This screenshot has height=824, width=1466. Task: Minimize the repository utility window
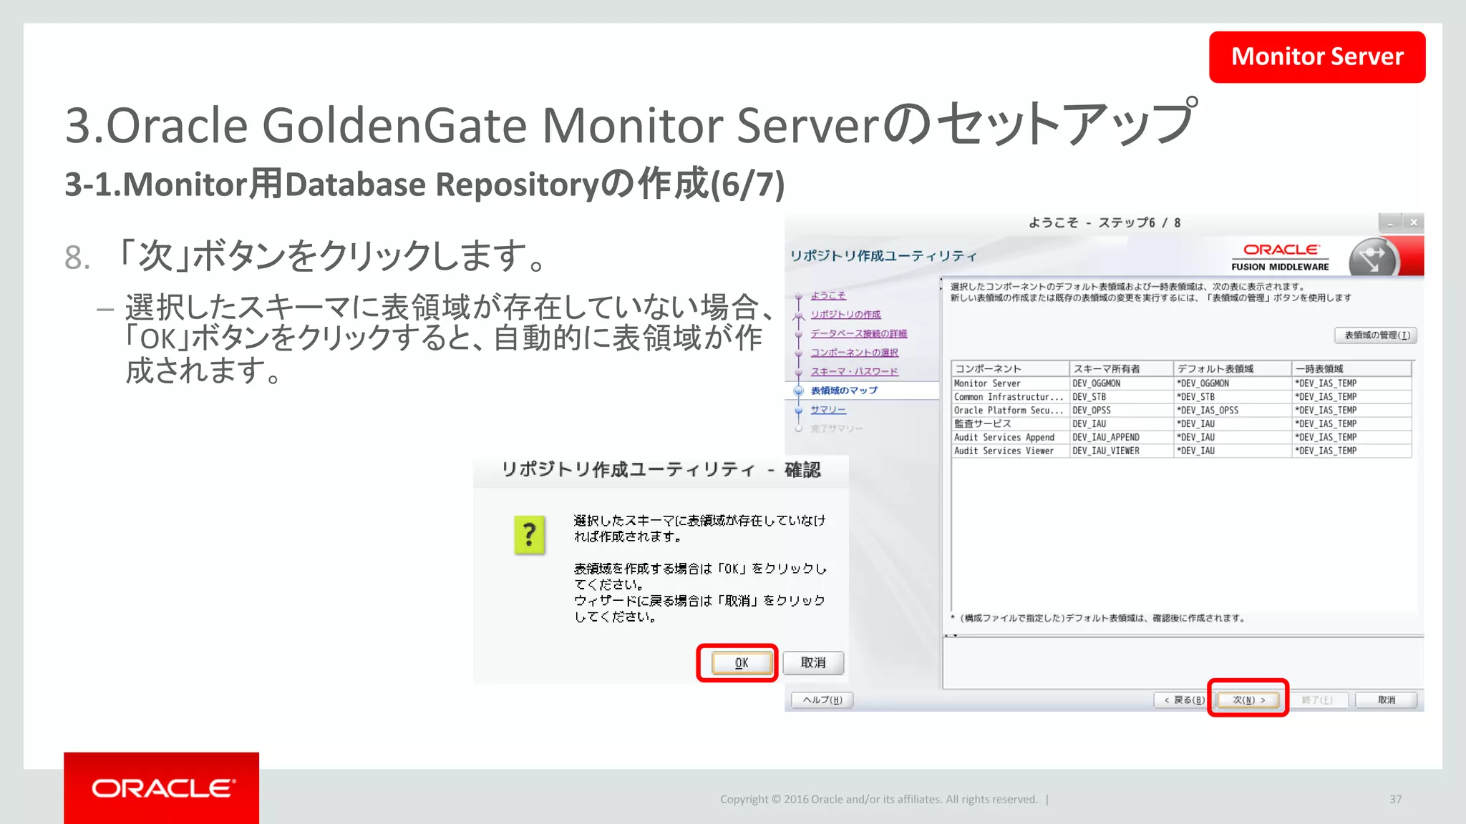click(1389, 222)
